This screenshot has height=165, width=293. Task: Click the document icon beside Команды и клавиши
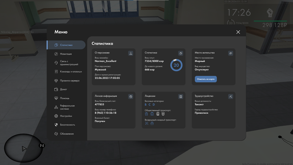coord(56,71)
